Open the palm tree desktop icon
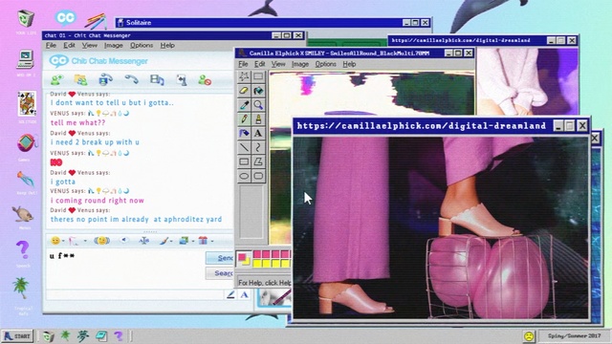Viewport: 612px width, 344px height. (21, 289)
